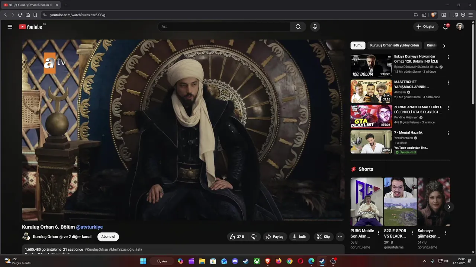Open the new tab plus button

66,5
